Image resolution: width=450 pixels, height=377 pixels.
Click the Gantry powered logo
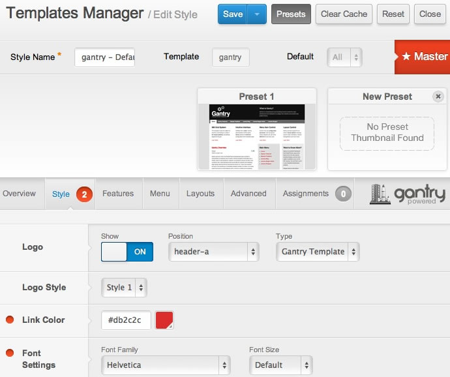(408, 194)
